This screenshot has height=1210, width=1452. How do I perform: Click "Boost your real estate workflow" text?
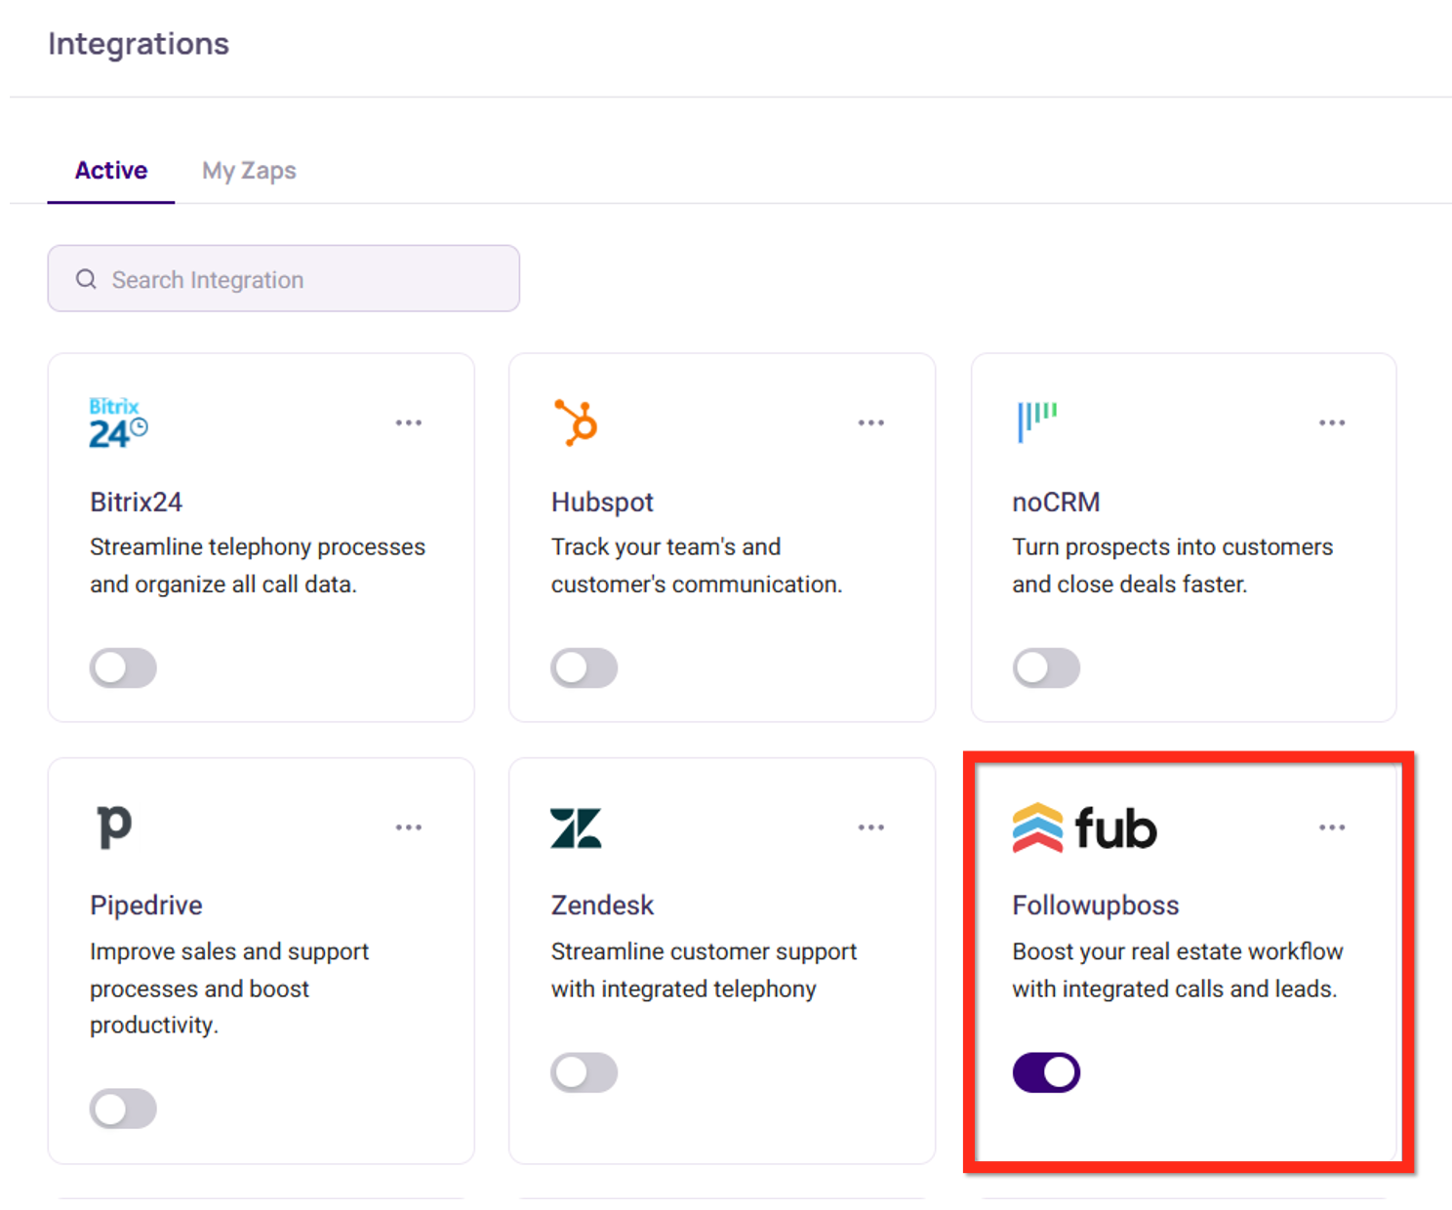[1178, 951]
